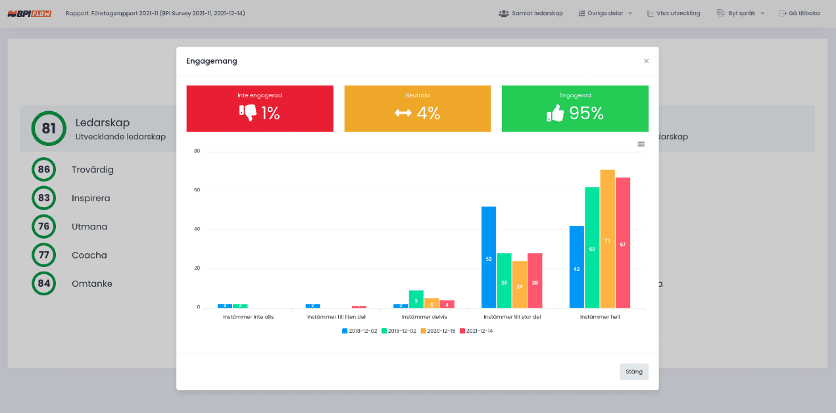Click the blue bar labeled 42
This screenshot has height=413, width=836.
(x=577, y=267)
